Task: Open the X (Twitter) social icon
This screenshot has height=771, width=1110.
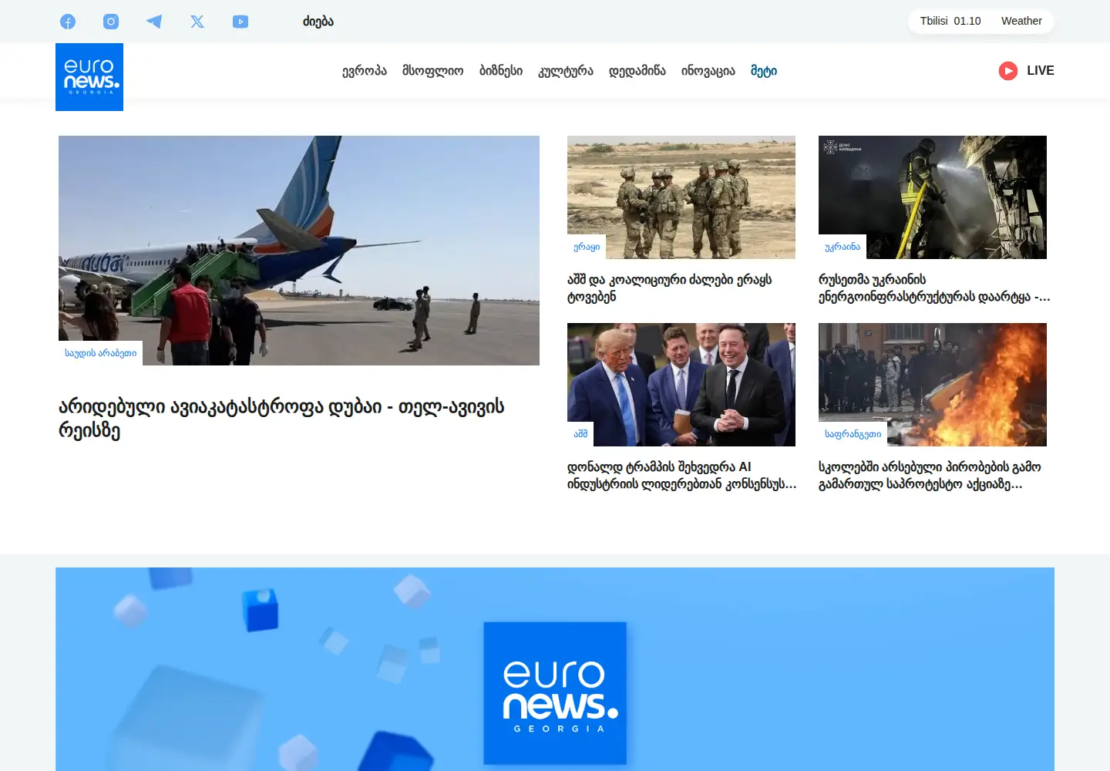Action: click(x=197, y=22)
